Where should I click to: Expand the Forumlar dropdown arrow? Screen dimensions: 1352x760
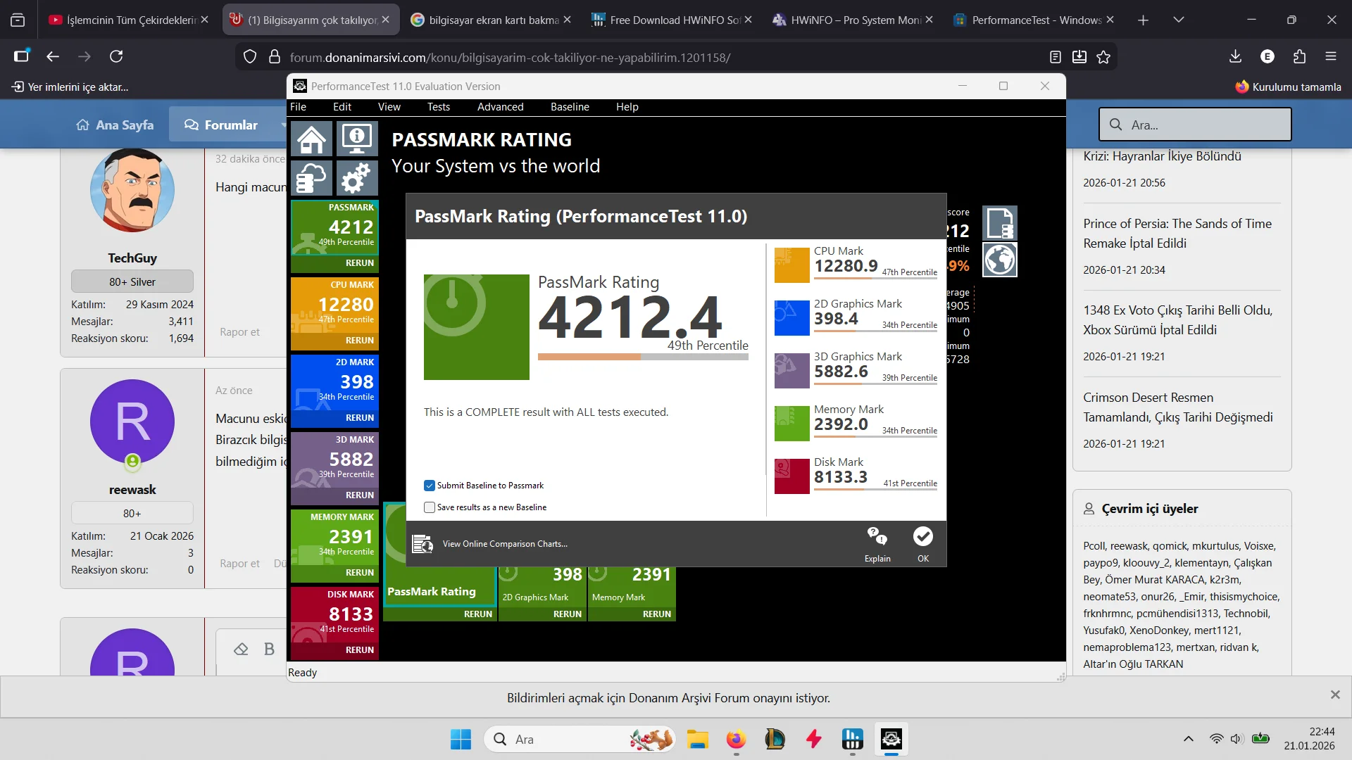(x=283, y=125)
